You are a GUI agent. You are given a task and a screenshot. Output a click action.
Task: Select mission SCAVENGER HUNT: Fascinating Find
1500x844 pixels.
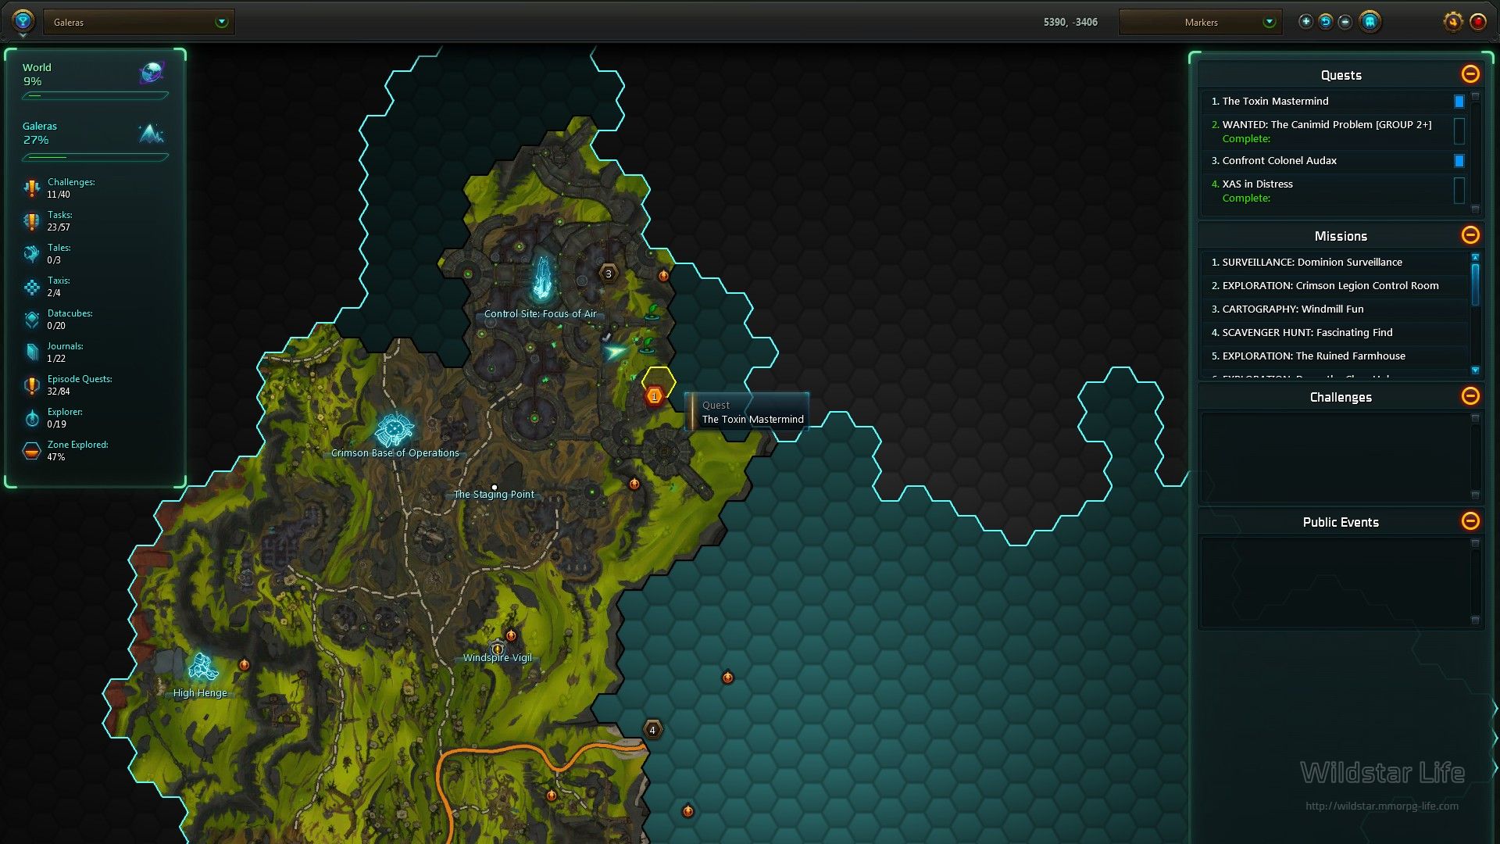[1335, 333]
